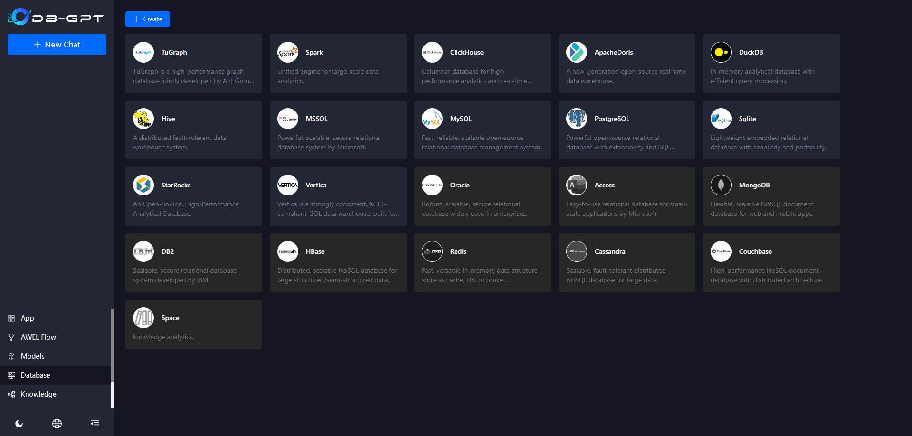The width and height of the screenshot is (912, 436).
Task: Click the Redis logo icon
Action: [x=432, y=251]
